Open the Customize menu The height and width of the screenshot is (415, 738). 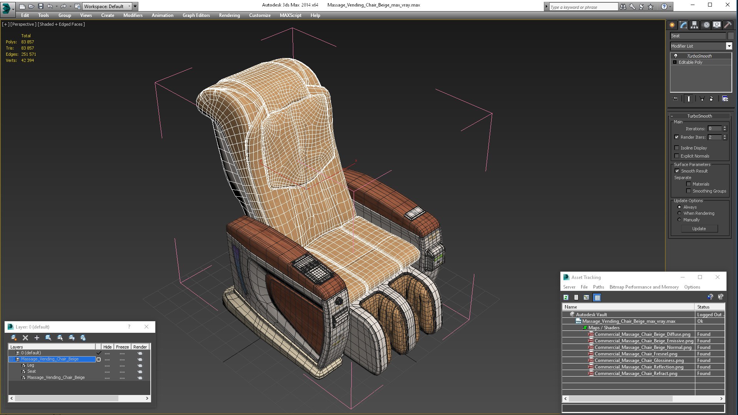(x=259, y=15)
